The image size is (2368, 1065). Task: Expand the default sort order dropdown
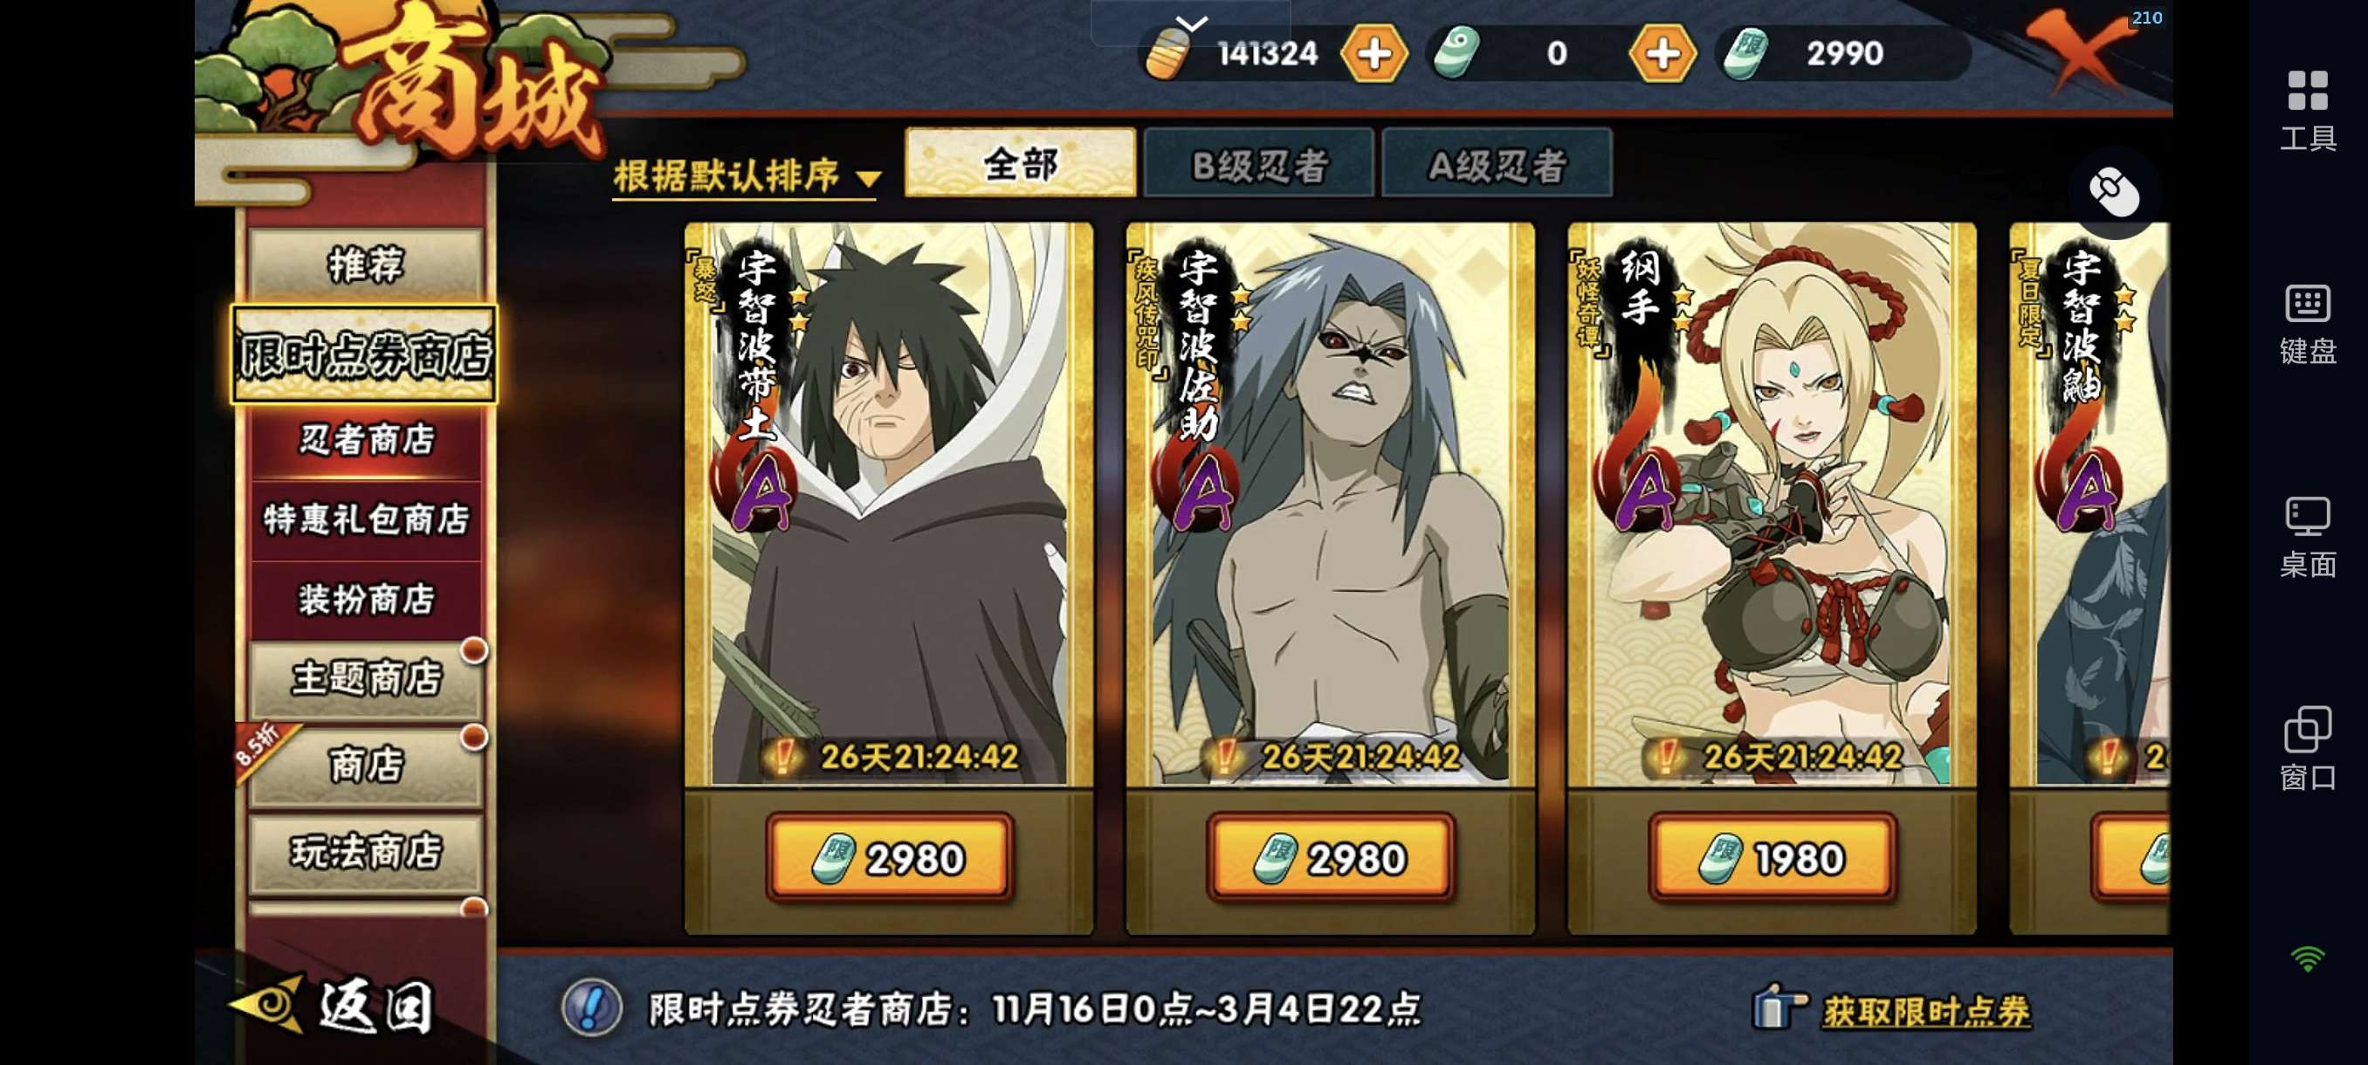coord(747,175)
